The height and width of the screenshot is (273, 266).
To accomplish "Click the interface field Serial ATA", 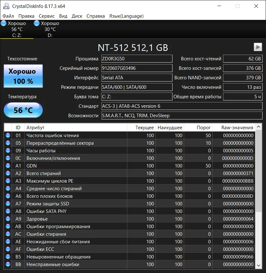I will tap(137, 78).
